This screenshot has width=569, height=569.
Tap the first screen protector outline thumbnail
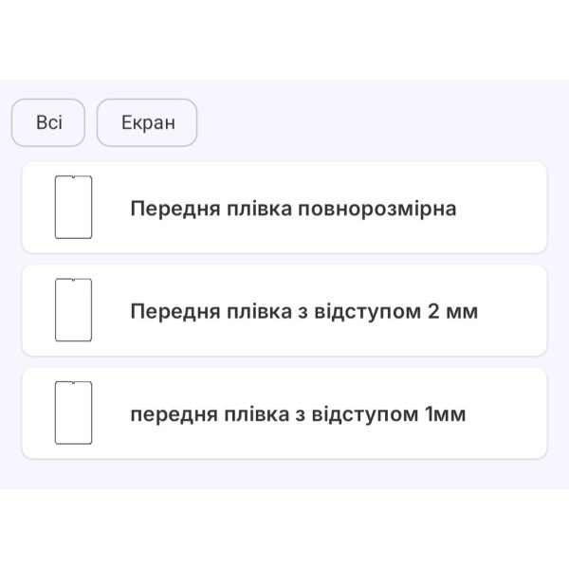[x=73, y=207]
